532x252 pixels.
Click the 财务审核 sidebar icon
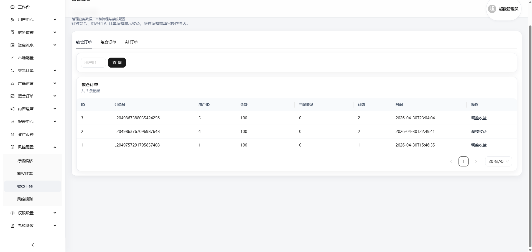click(12, 32)
